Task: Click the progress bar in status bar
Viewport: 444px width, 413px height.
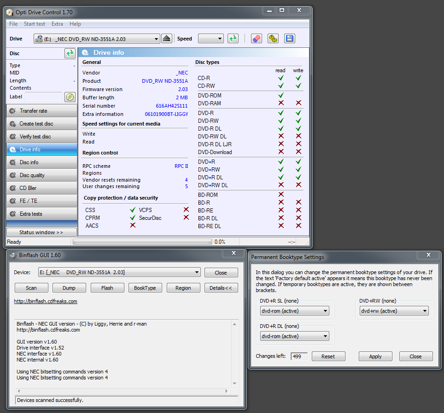Action: click(x=142, y=242)
